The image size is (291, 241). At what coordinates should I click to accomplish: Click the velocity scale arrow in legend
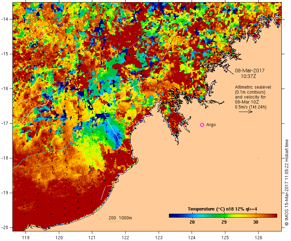click(246, 112)
